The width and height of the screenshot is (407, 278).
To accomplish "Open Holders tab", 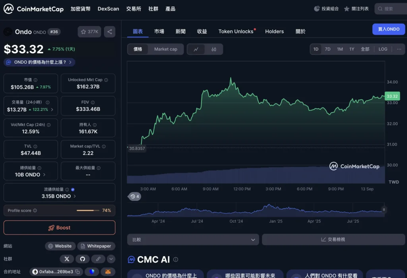I will pyautogui.click(x=274, y=31).
